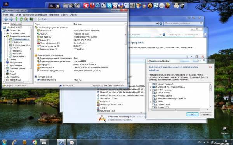
Task: Enable the Telnet-сервер checkbox
Action: [153, 93]
